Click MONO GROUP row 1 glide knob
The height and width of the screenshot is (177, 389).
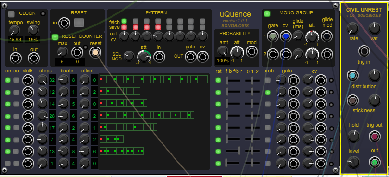298,36
